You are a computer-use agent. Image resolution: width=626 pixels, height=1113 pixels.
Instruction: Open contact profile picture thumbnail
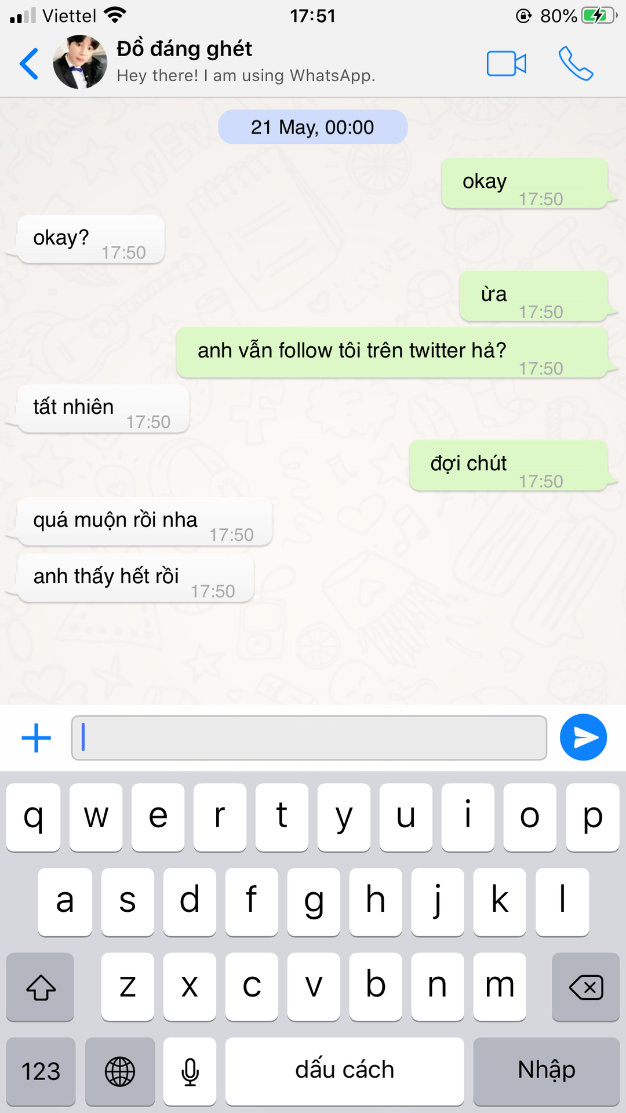(80, 62)
